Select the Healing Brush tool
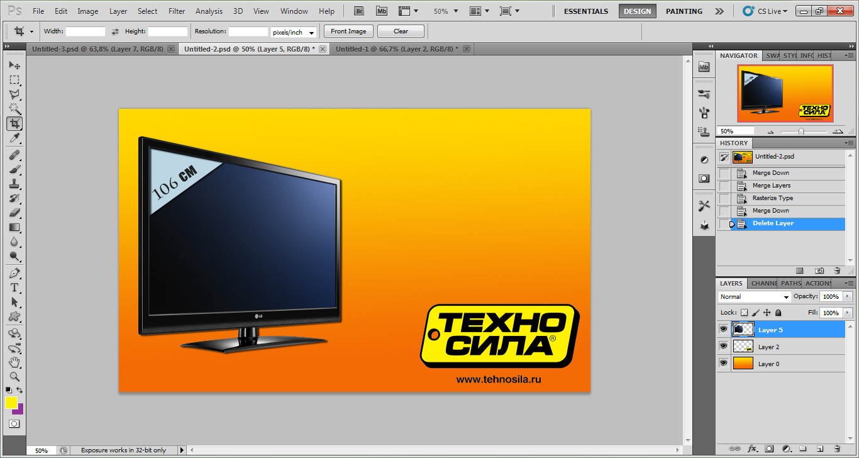 14,155
